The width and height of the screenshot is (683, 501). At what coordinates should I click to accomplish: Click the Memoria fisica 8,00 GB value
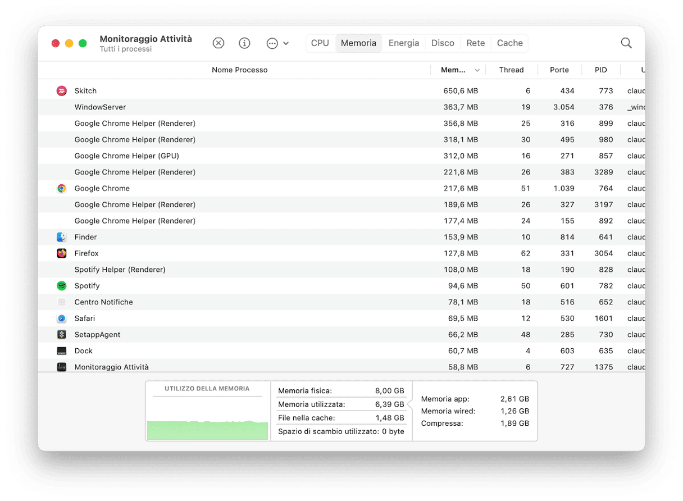tap(390, 391)
